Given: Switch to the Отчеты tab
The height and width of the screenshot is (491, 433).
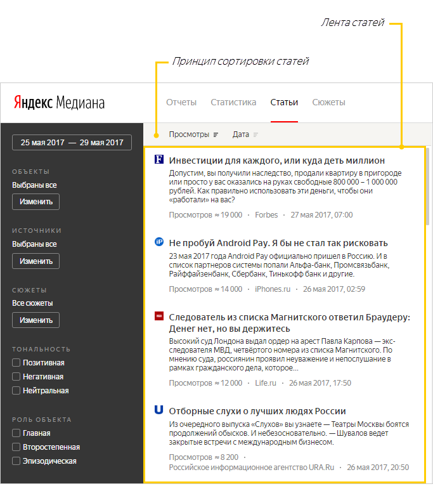Looking at the screenshot, I should tap(181, 102).
